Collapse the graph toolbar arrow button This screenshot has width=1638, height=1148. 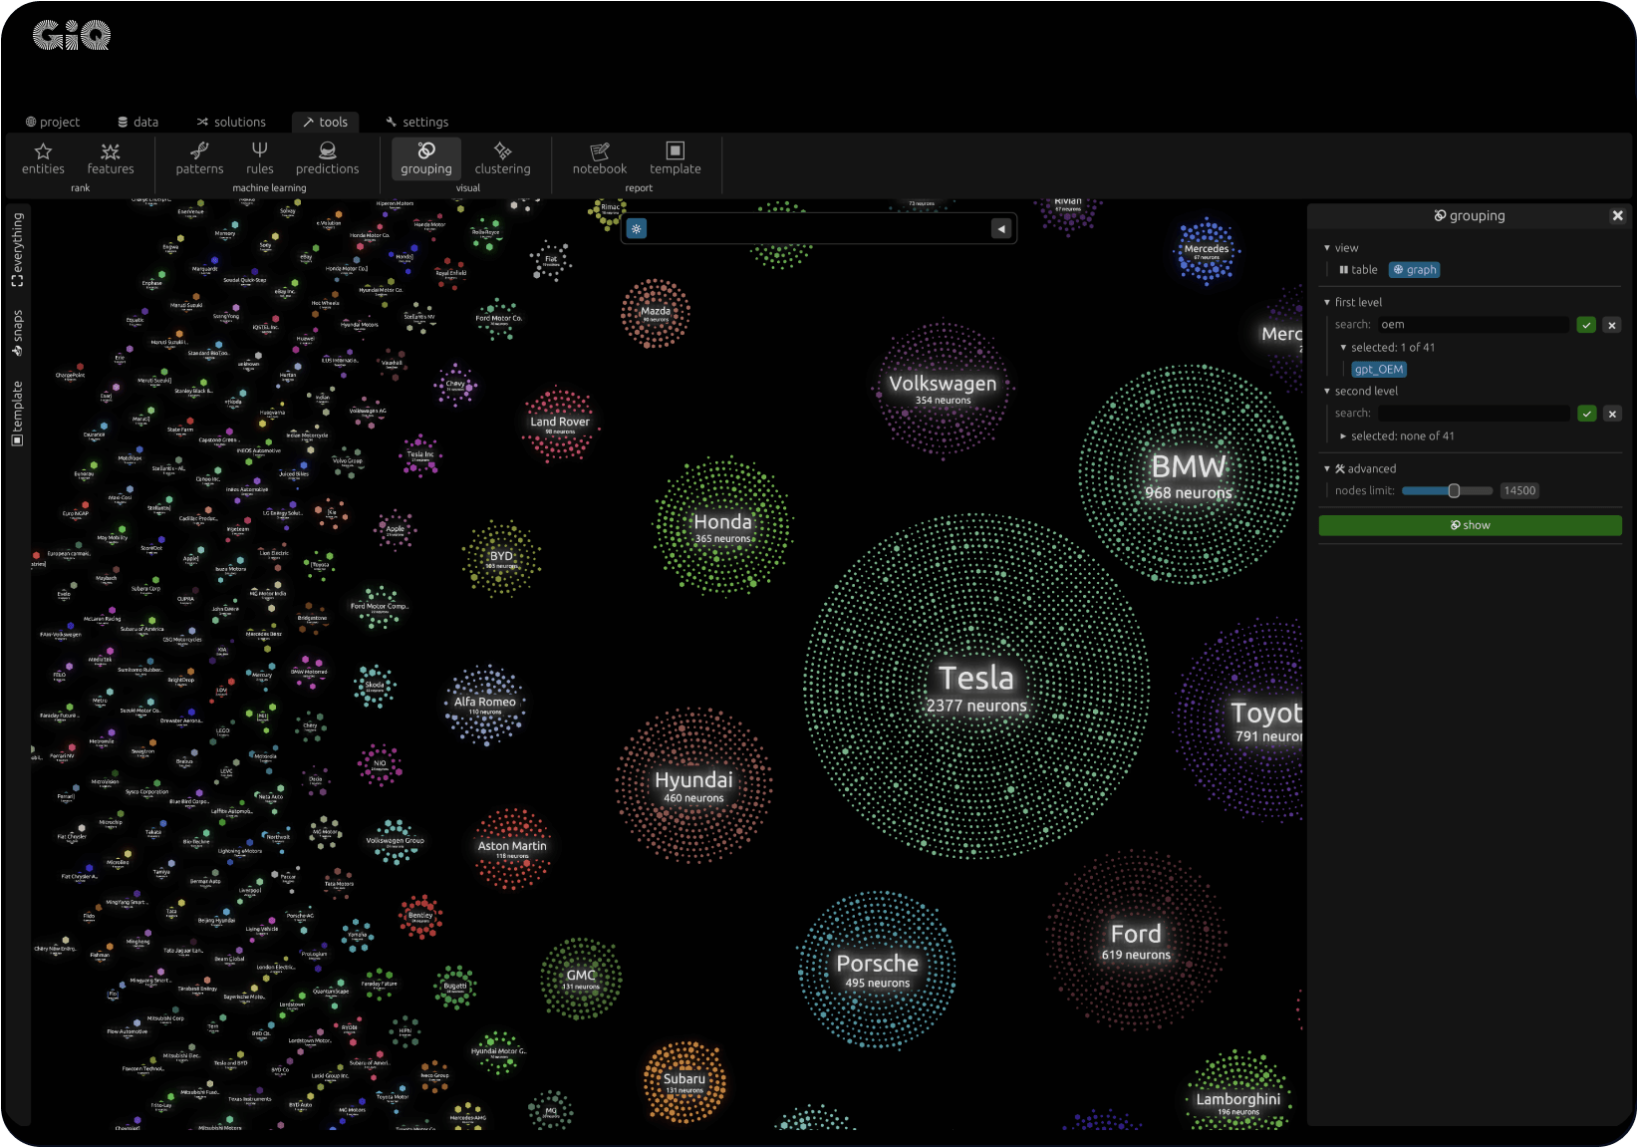coord(1001,229)
